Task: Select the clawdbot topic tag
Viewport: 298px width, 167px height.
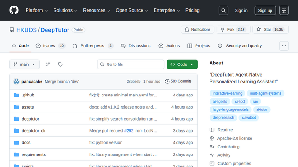Action: click(x=249, y=118)
